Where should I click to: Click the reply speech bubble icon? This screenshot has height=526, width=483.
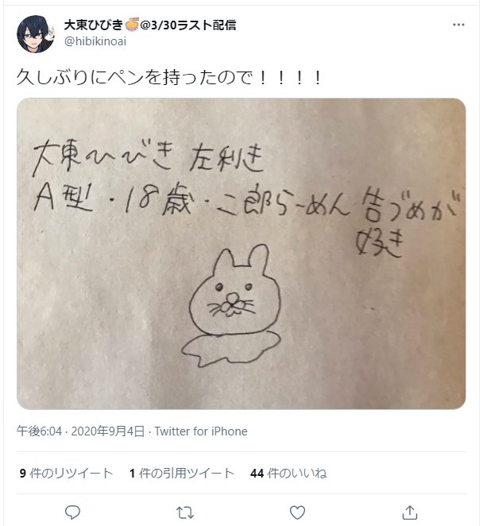click(72, 512)
